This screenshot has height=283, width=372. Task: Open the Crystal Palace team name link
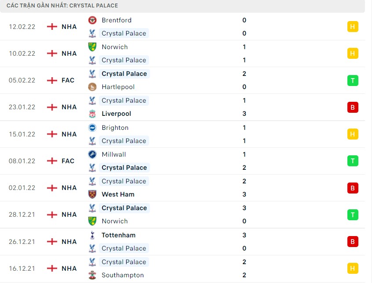(x=124, y=33)
